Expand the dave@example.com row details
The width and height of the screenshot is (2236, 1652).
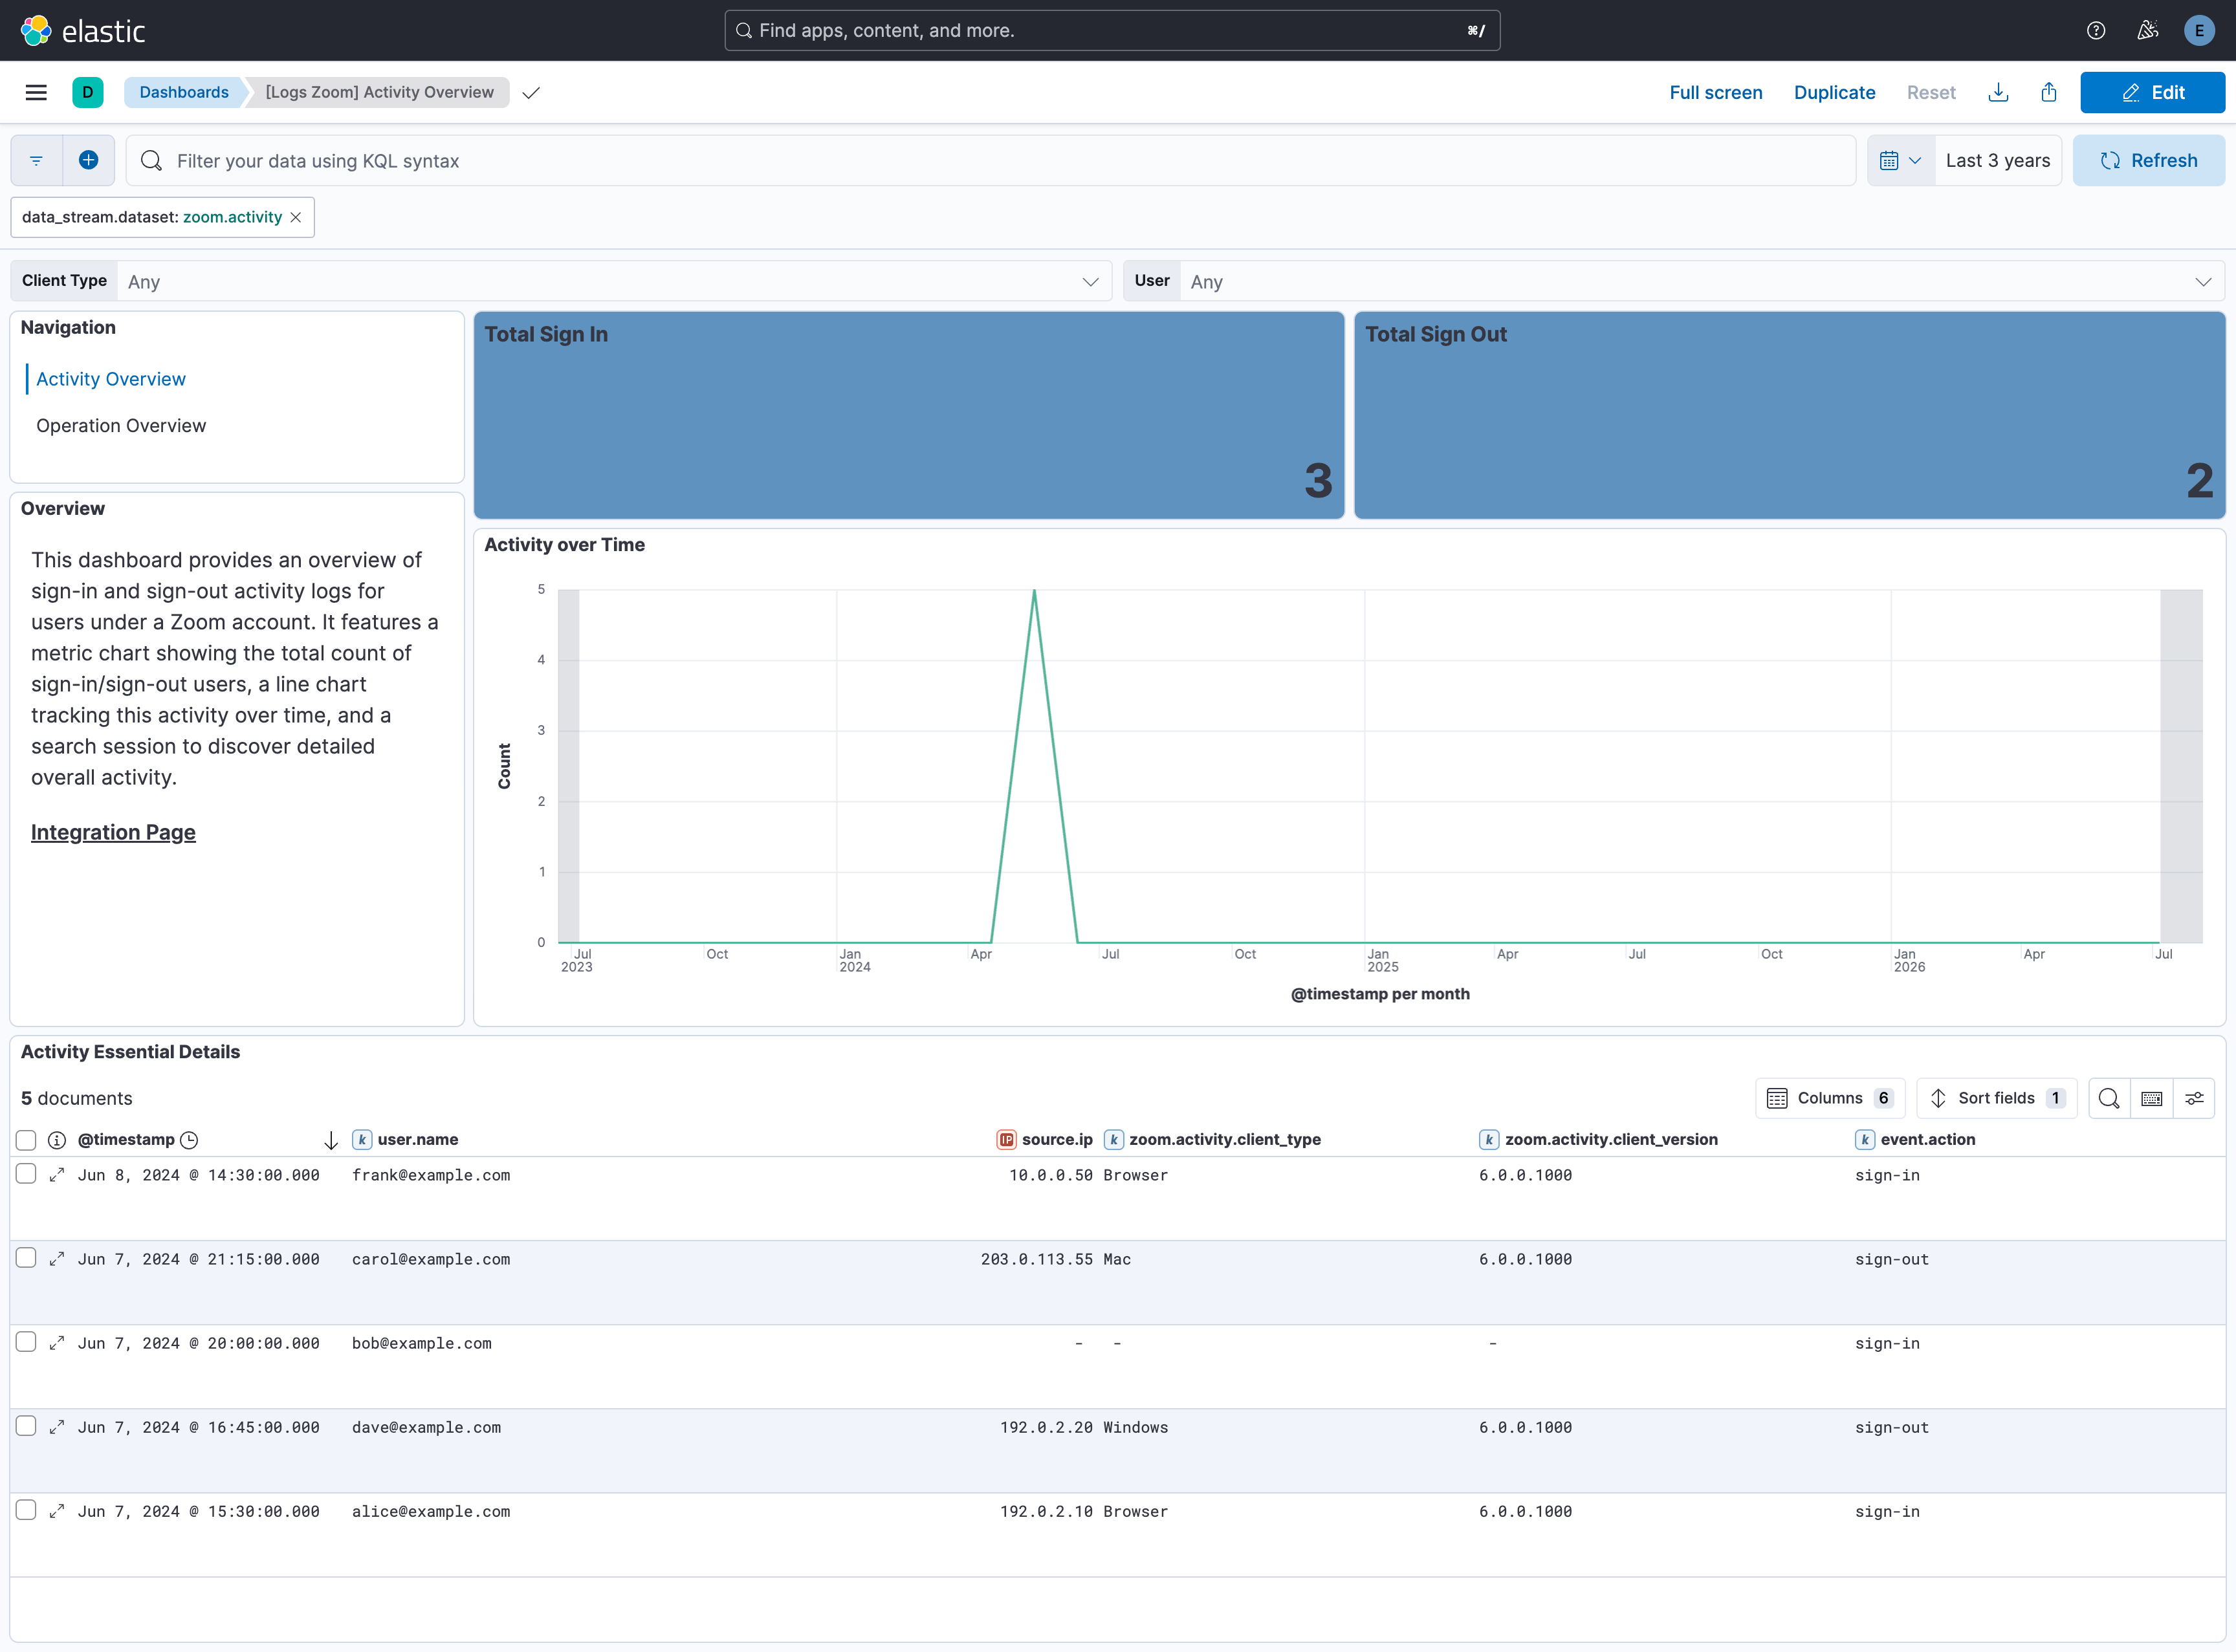(57, 1427)
